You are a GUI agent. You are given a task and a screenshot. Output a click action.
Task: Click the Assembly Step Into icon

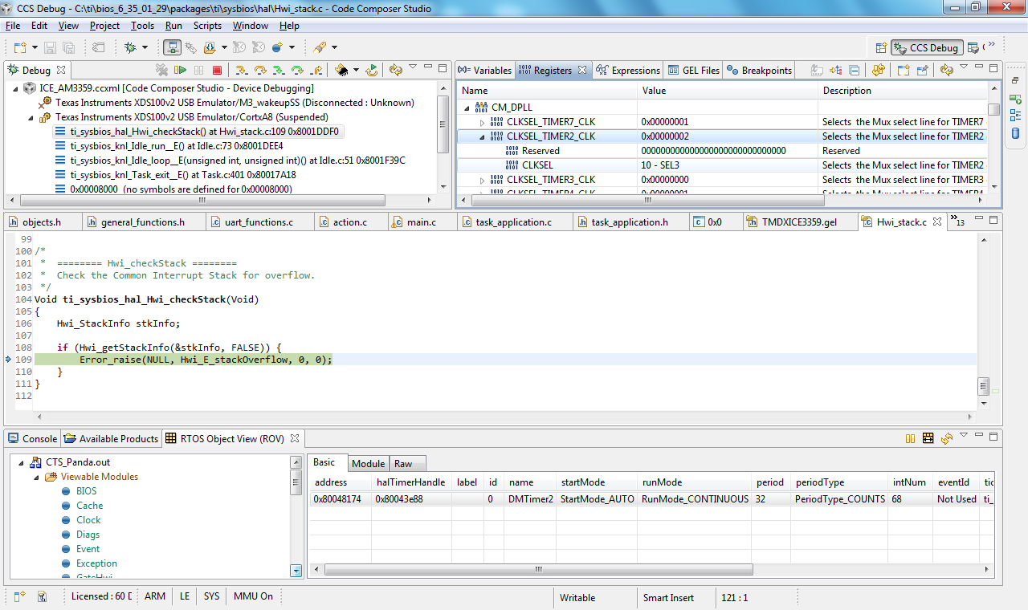pos(279,71)
